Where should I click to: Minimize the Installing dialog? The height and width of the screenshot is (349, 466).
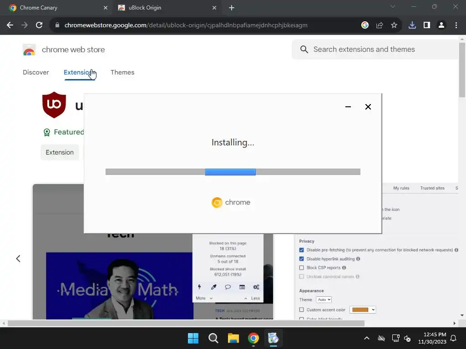[x=348, y=107]
